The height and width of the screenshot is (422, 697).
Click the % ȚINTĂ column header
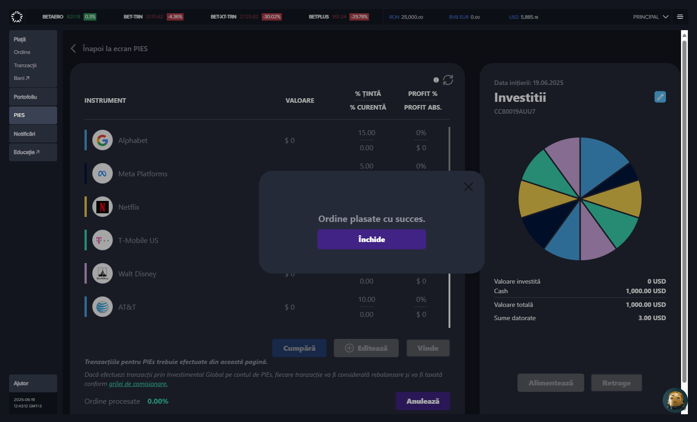tap(368, 94)
